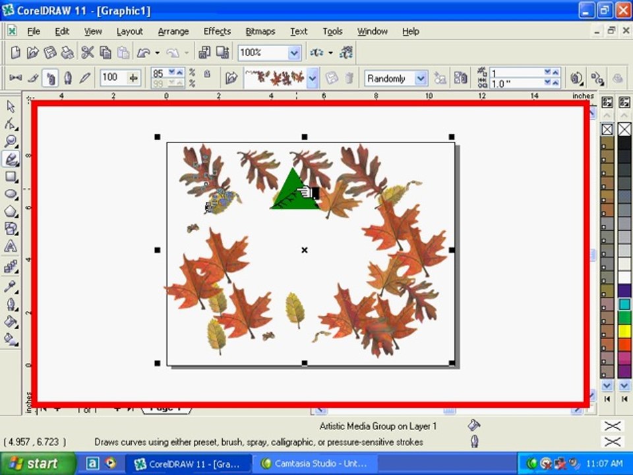Click the Open file toolbar icon

point(32,53)
